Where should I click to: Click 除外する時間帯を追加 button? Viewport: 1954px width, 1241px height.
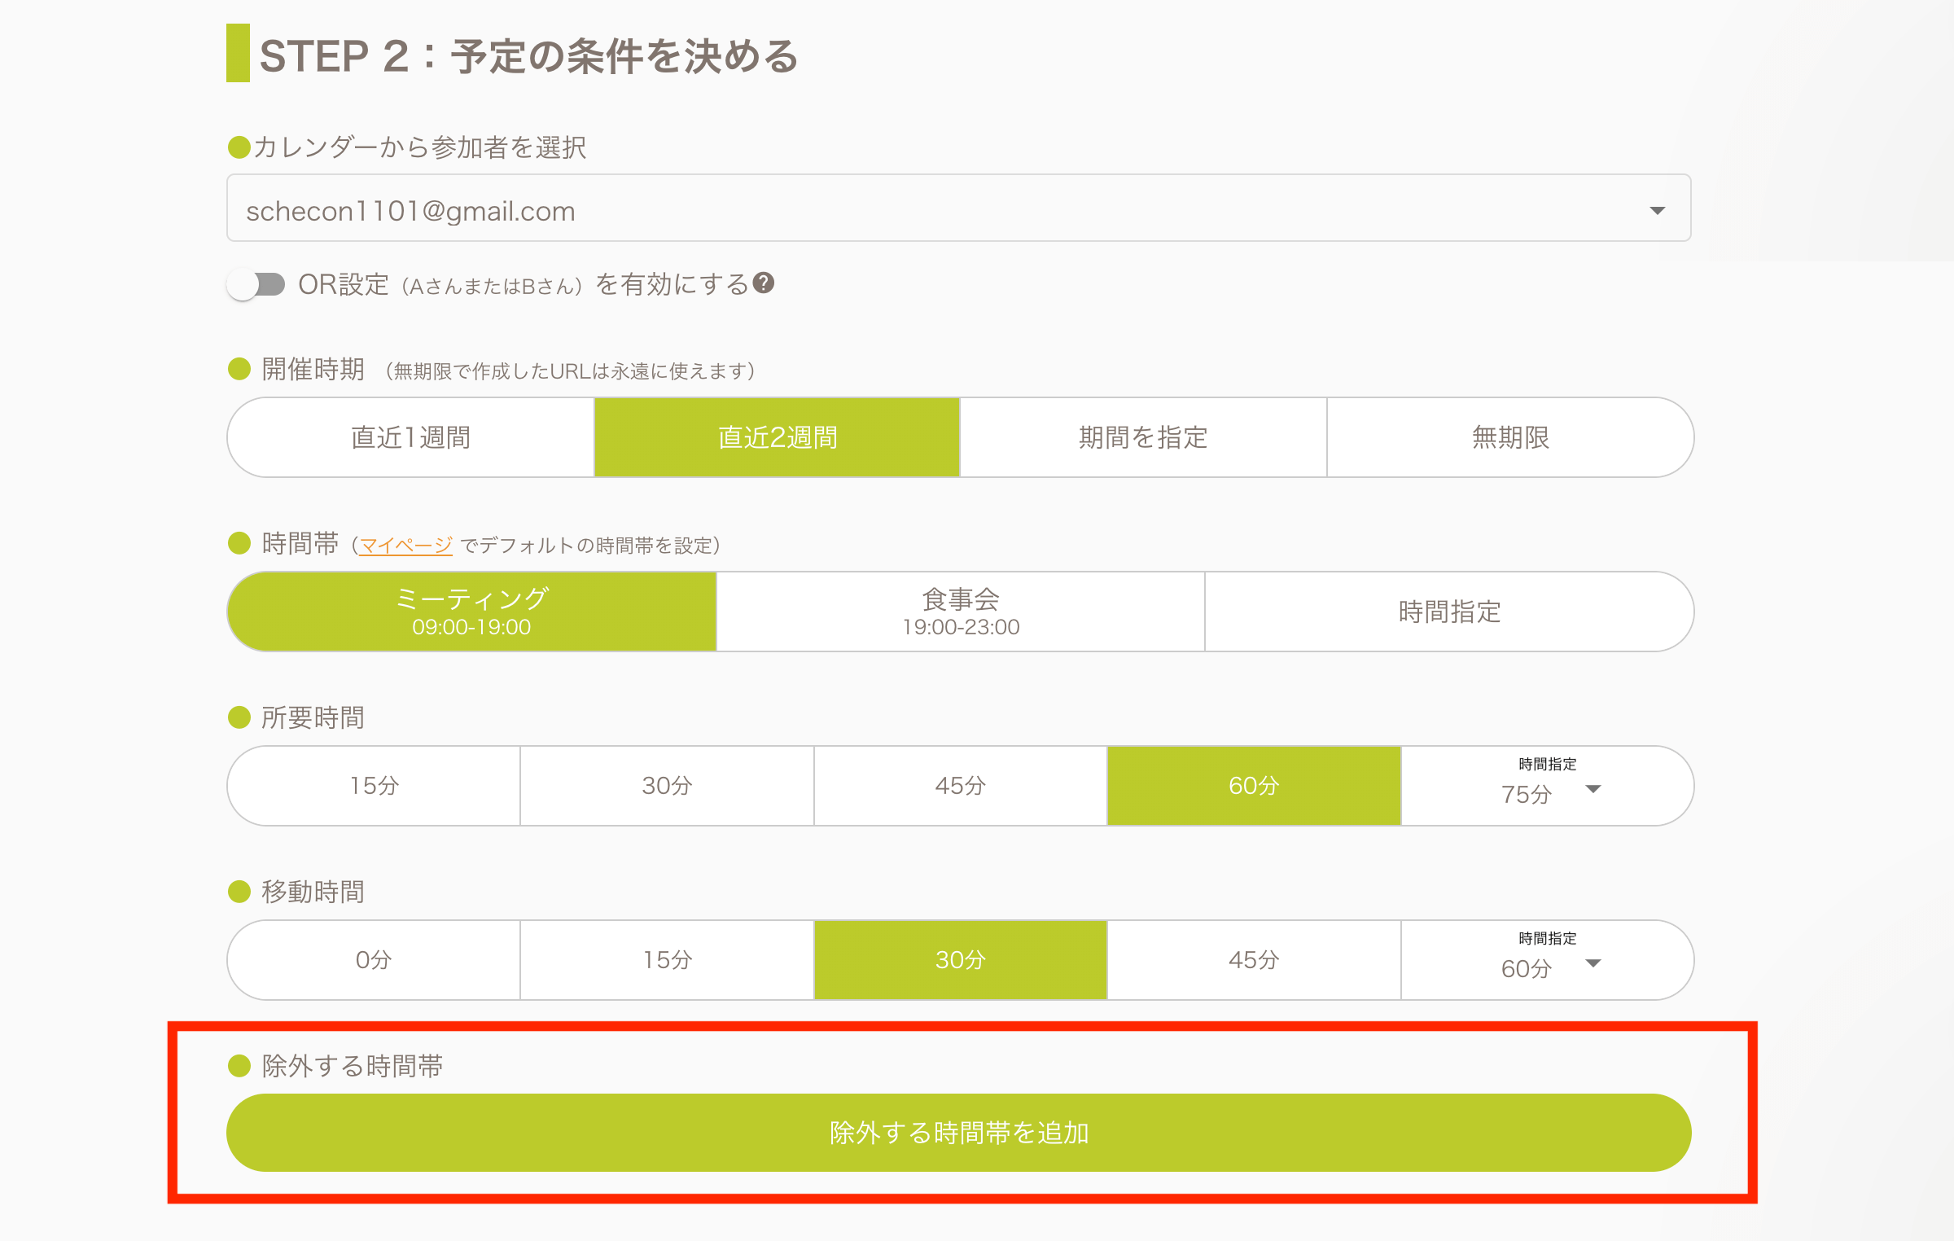958,1132
